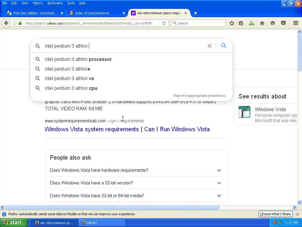Click www.systemrequirementslab.com breadcrumb text
The image size is (302, 227).
[x=75, y=121]
